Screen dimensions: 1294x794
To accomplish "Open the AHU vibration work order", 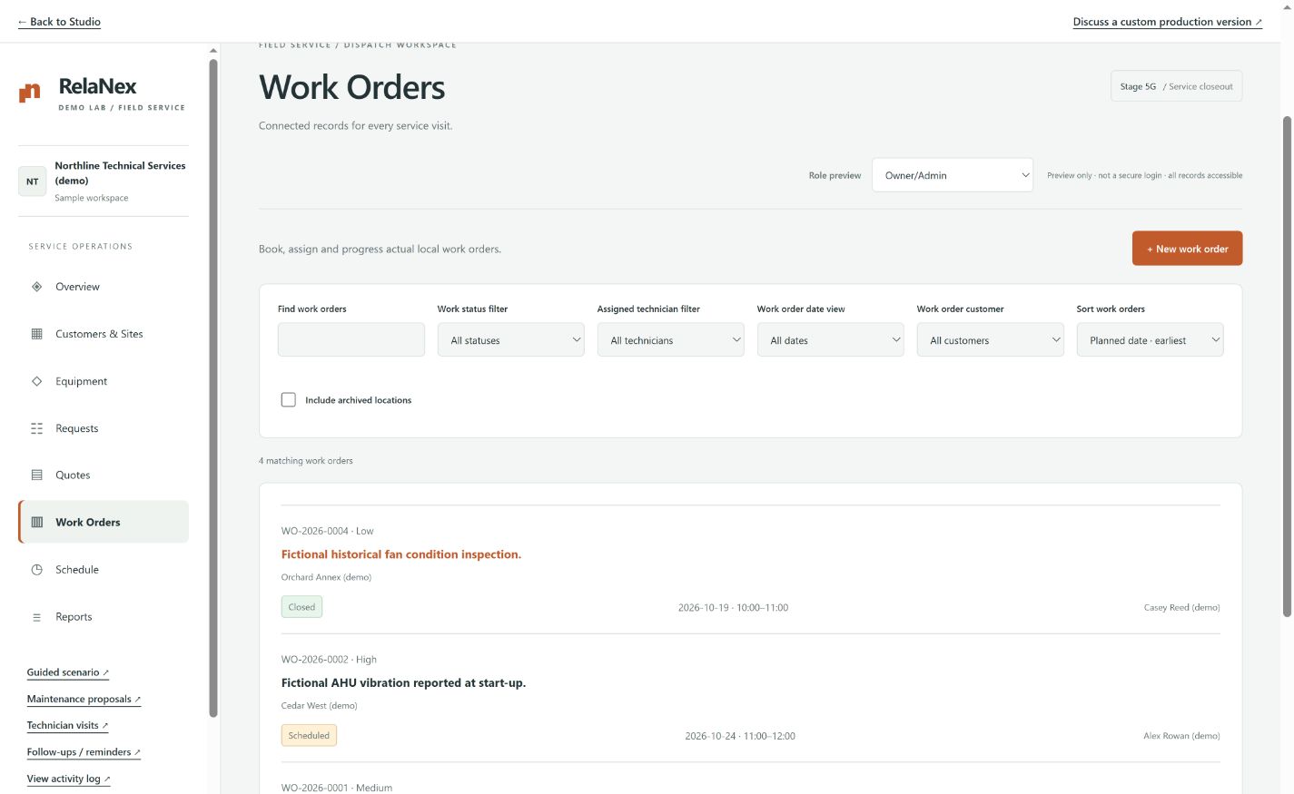I will pos(403,683).
